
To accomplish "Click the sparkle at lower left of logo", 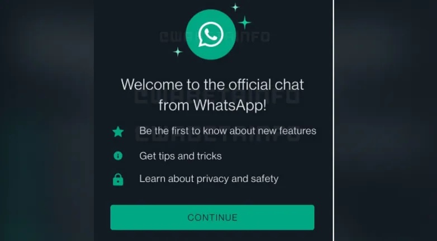I will (178, 51).
